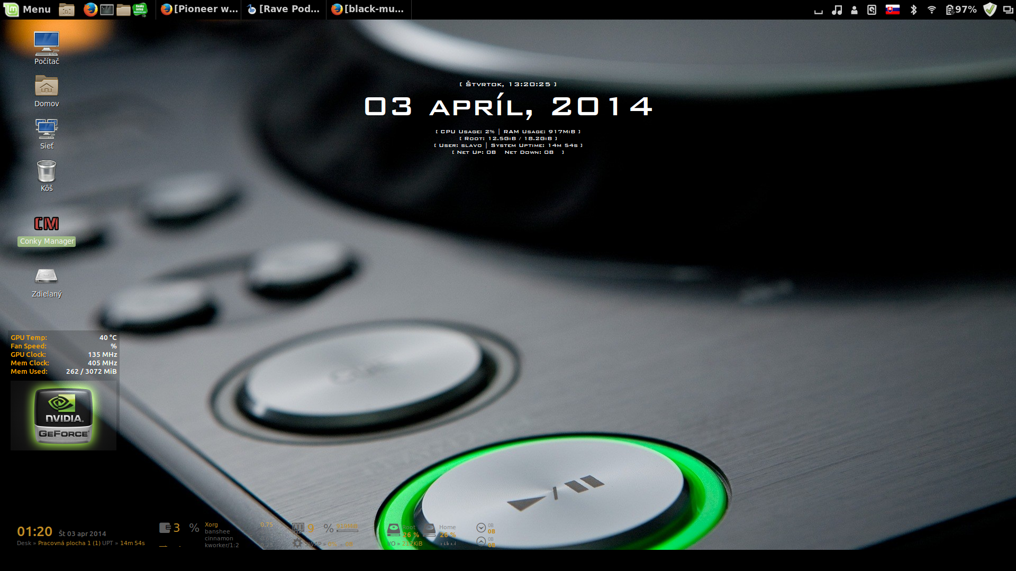1016x571 pixels.
Task: Select the Domov home folder icon
Action: tap(47, 91)
